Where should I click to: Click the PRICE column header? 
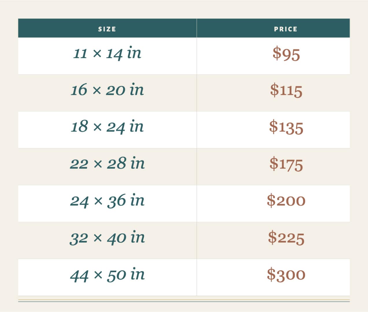286,29
